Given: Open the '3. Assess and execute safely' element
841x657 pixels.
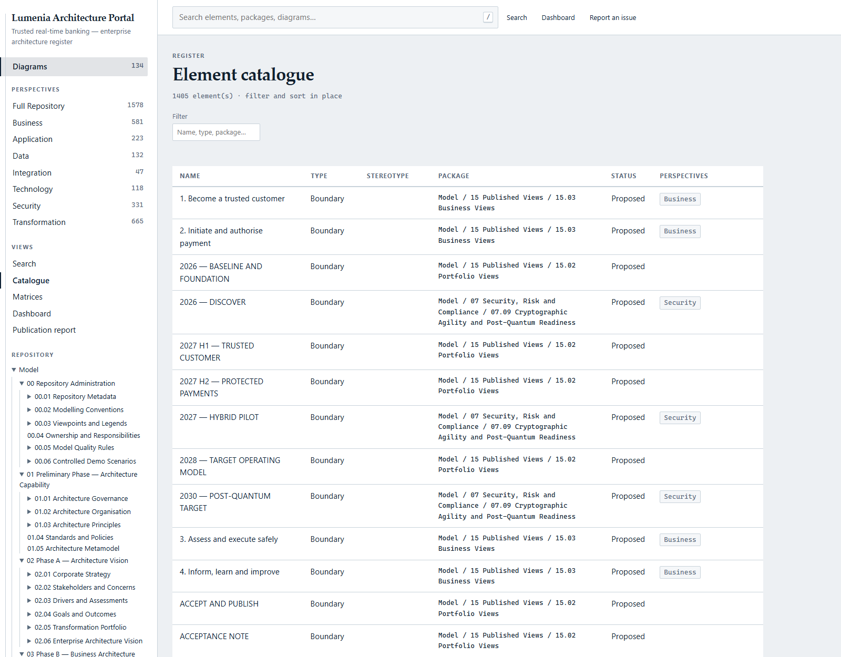Looking at the screenshot, I should pyautogui.click(x=229, y=539).
